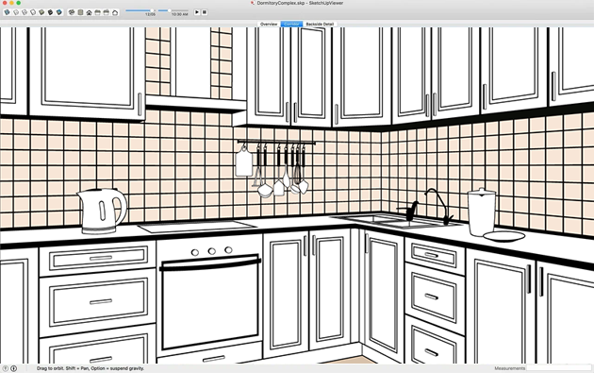Click the DormitoryComplex.skp window title
Viewport: 594px width, 373px height.
[300, 3]
